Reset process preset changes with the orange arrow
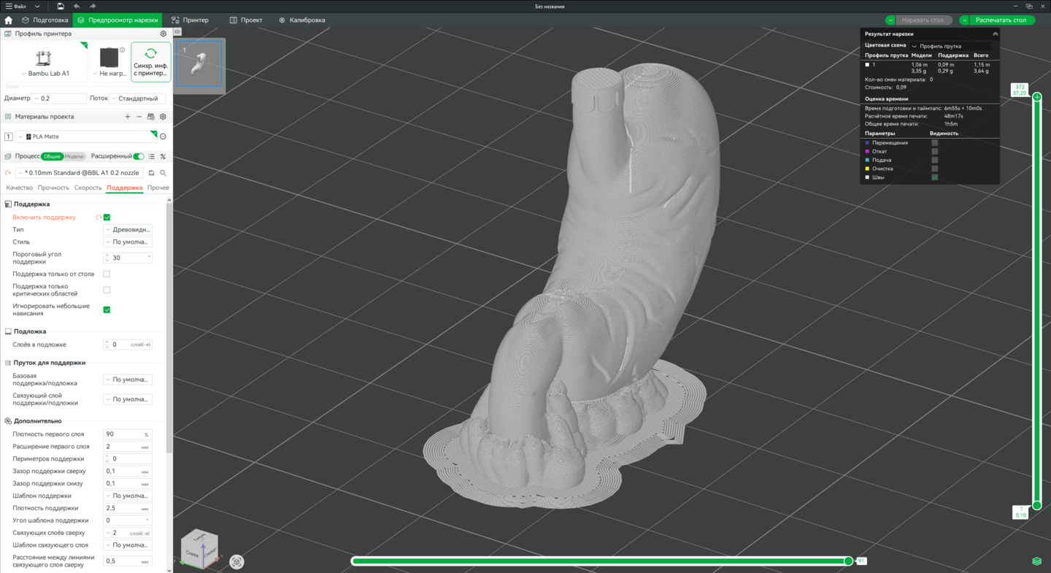 point(8,173)
